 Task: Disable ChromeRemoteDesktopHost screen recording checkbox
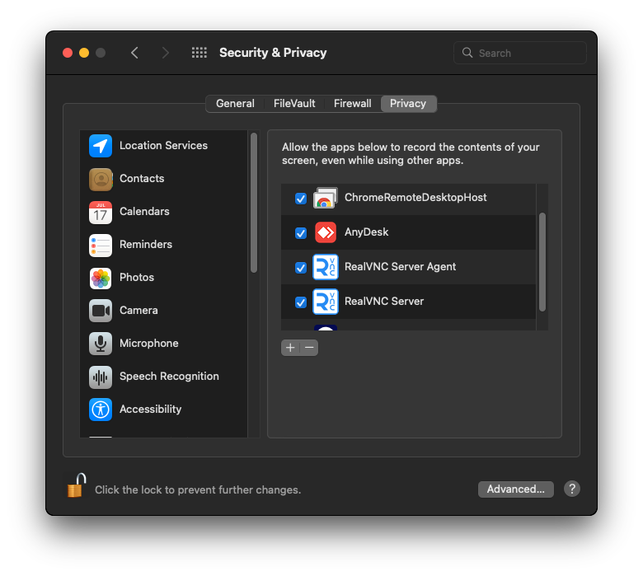tap(301, 199)
